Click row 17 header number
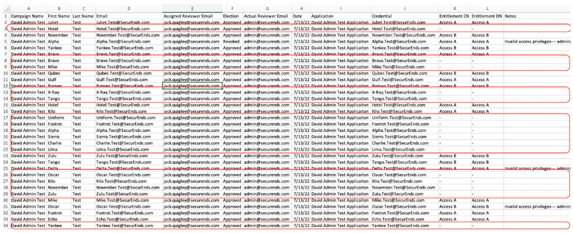This screenshot has width=573, height=234. pos(5,118)
